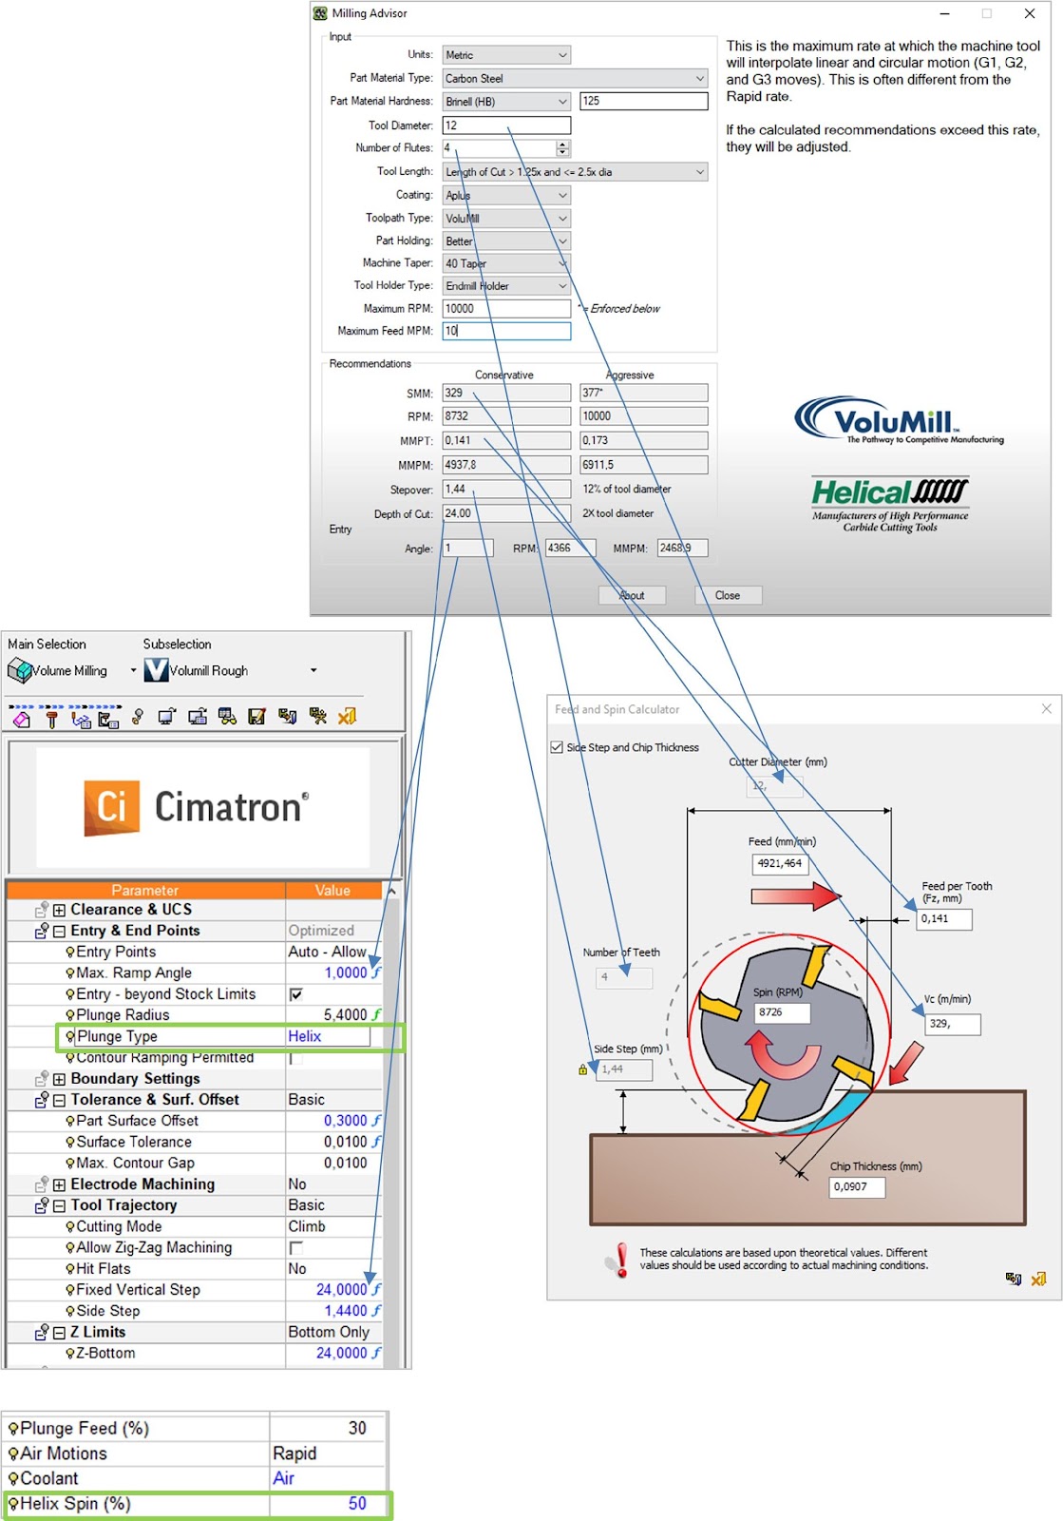1063x1521 pixels.
Task: Click the Volumill Rough V icon
Action: 156,670
